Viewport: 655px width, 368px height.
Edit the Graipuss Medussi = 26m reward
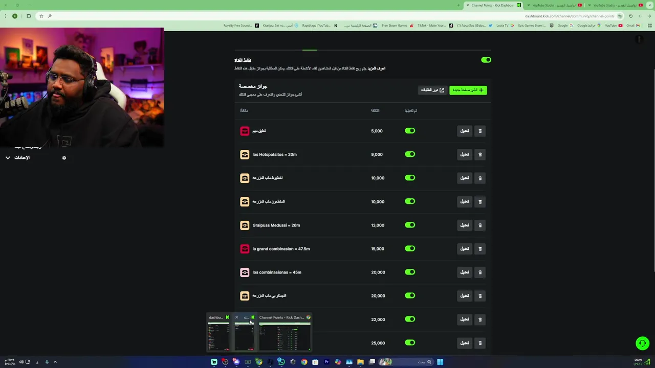pos(464,225)
